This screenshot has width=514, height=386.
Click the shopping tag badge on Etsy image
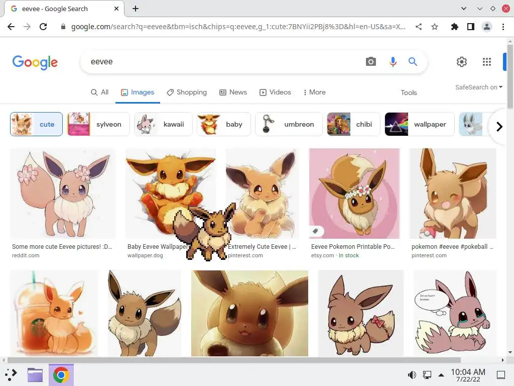pos(316,231)
